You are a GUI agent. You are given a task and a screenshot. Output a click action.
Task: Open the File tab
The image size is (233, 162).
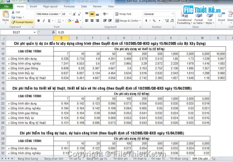pyautogui.click(x=7, y=7)
